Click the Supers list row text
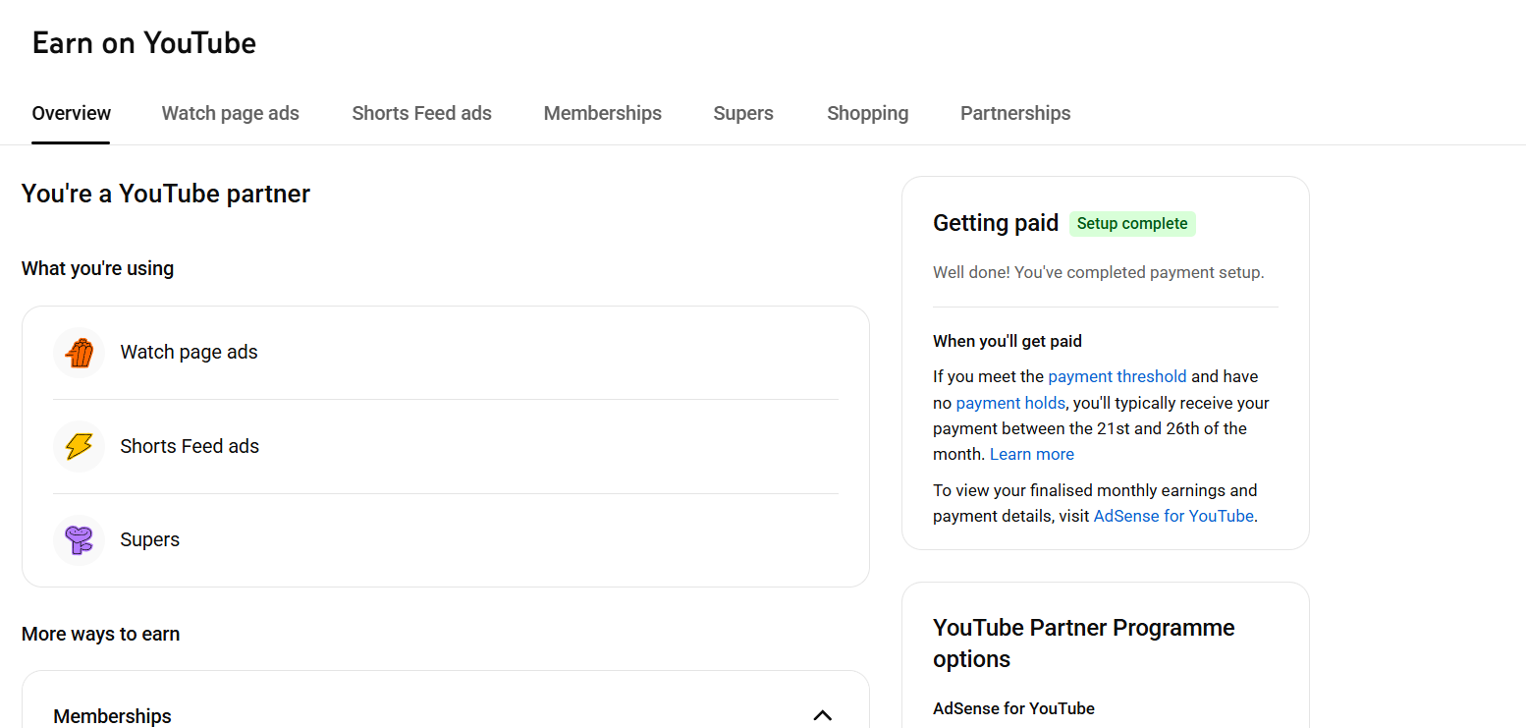This screenshot has width=1526, height=728. point(150,539)
